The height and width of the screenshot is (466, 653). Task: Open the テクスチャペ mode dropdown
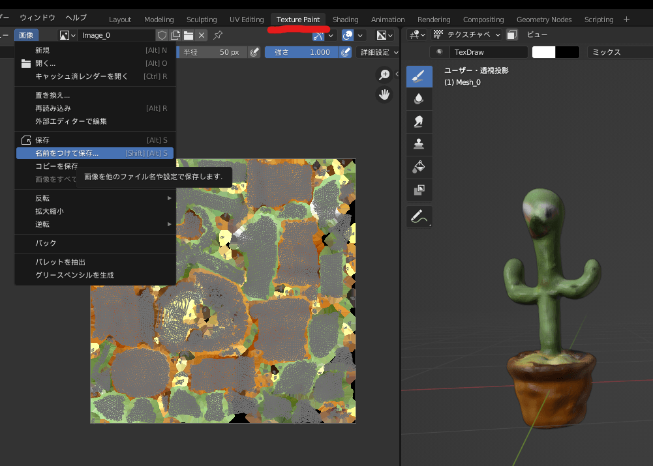click(467, 35)
